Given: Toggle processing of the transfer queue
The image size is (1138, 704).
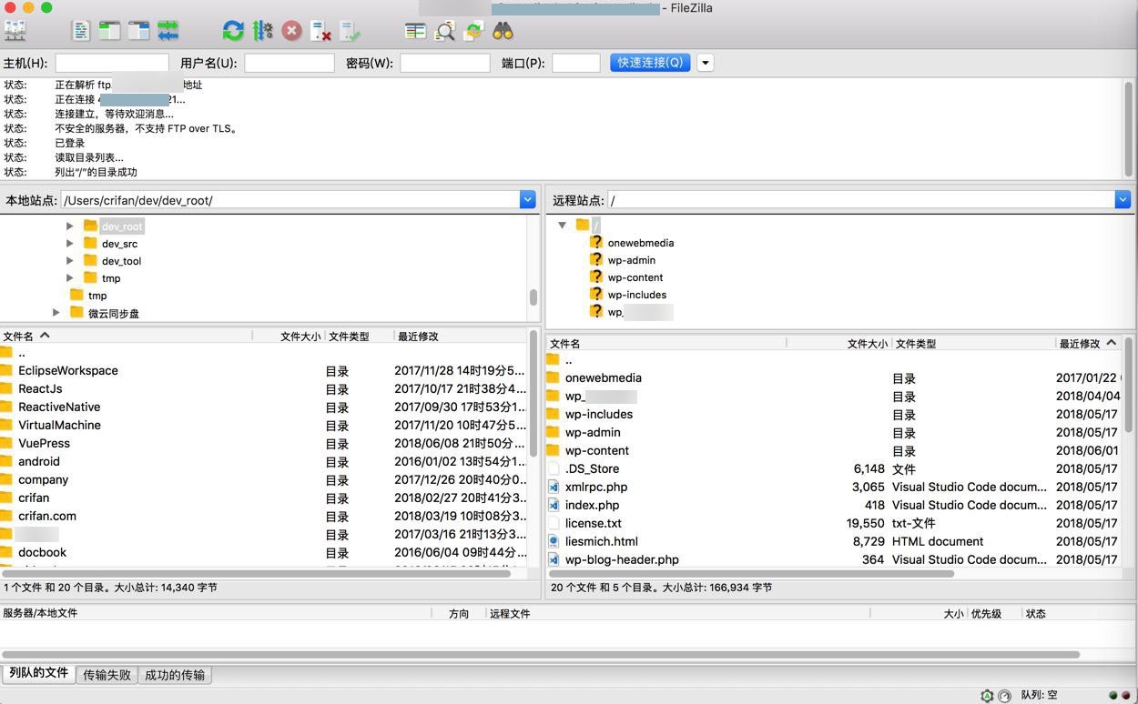Looking at the screenshot, I should (262, 31).
